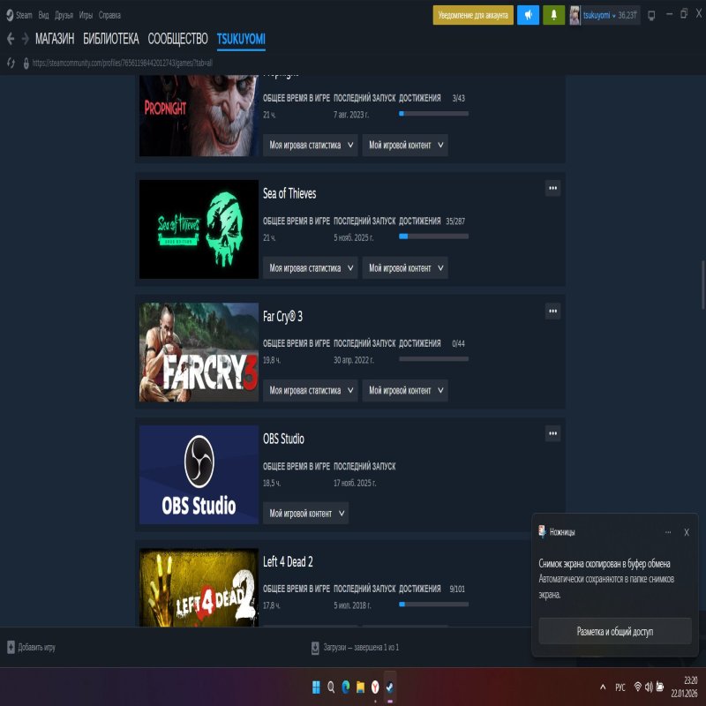706x706 pixels.
Task: Open notifications via bell icon
Action: (x=553, y=16)
